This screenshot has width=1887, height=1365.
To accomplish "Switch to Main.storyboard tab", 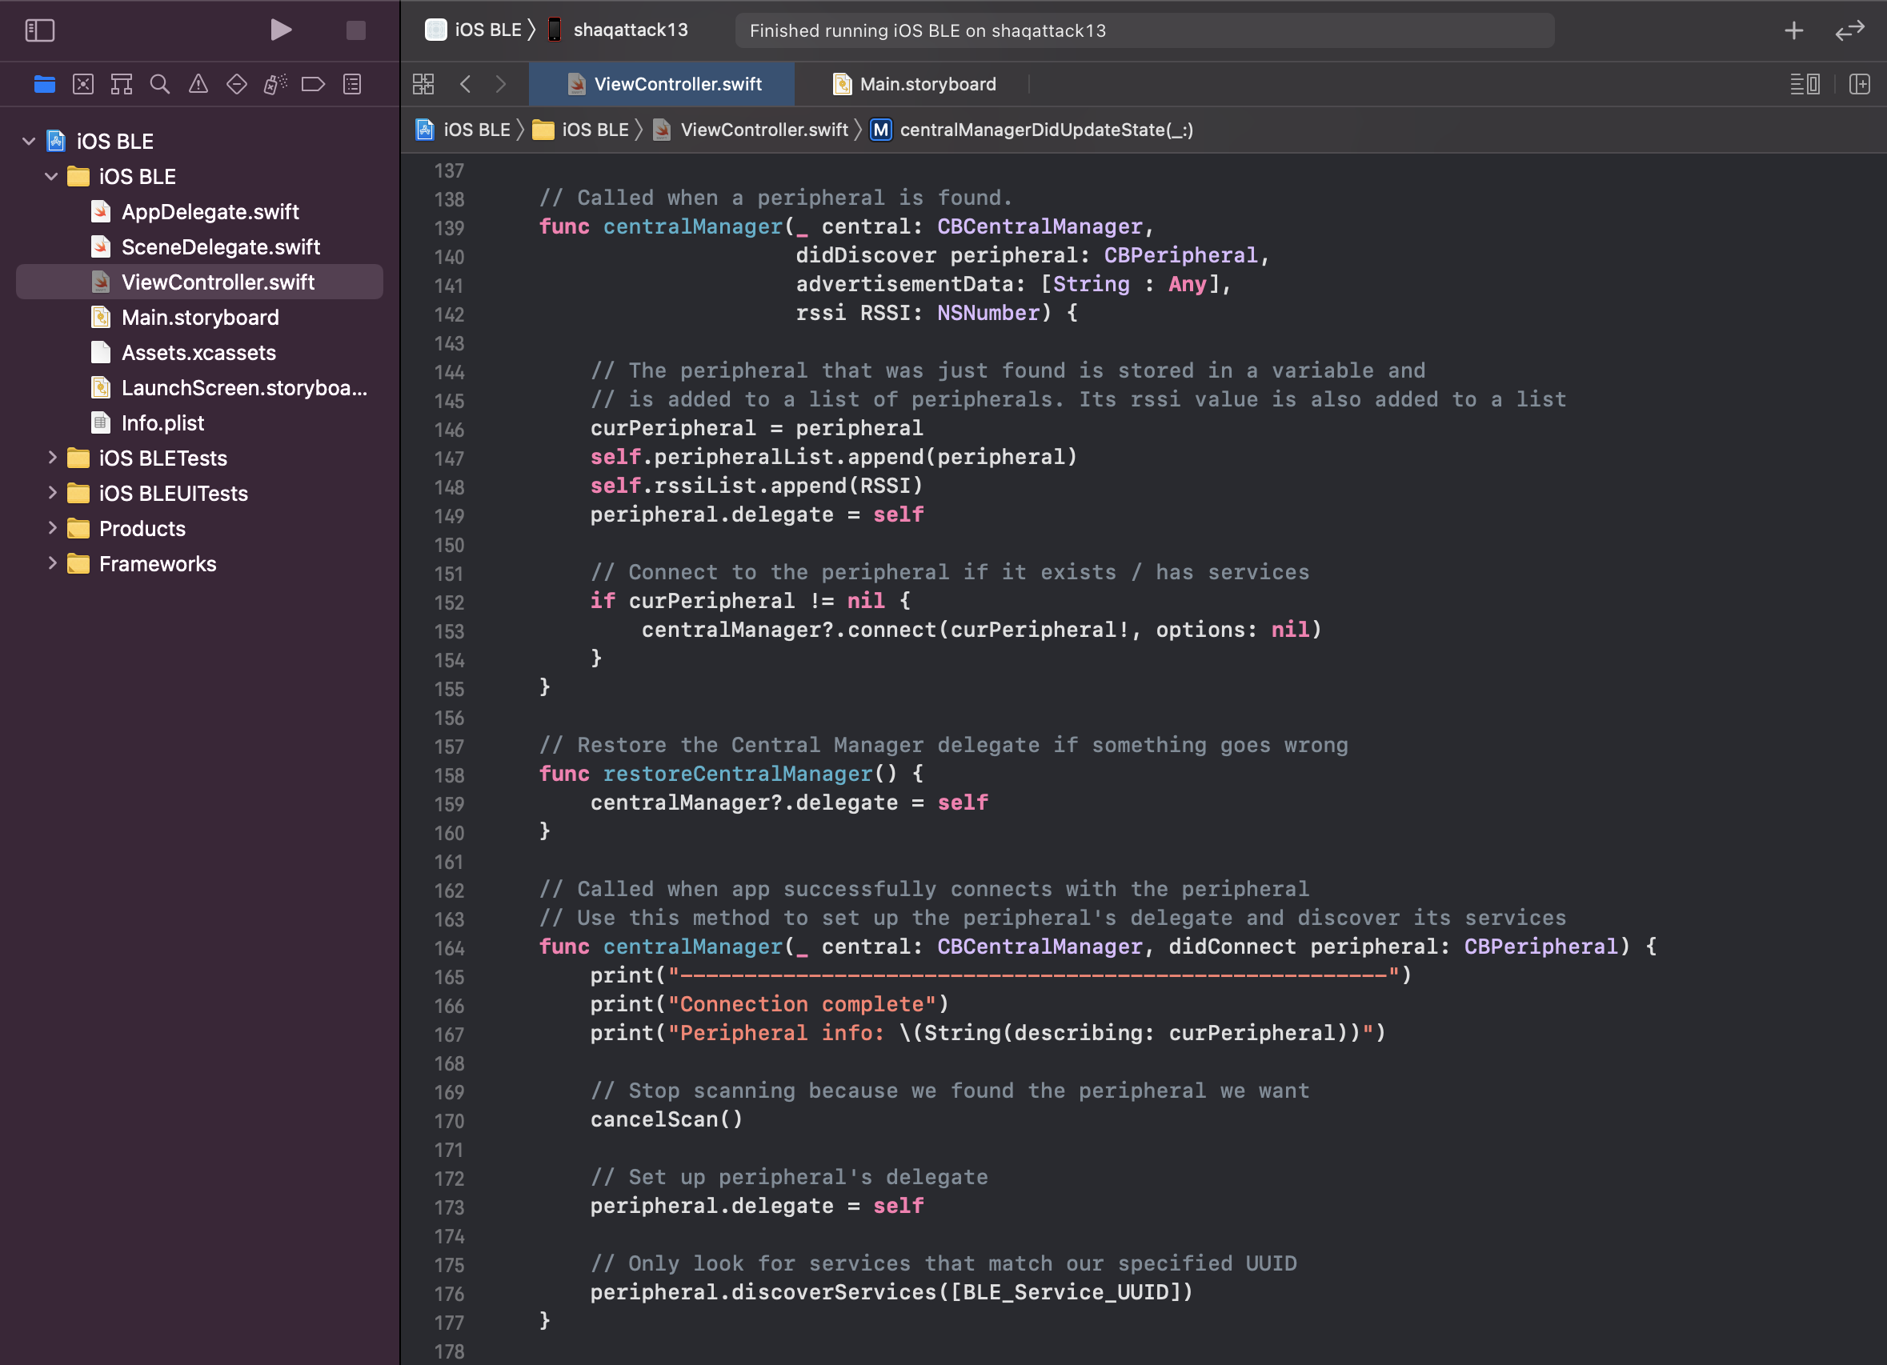I will click(x=914, y=84).
